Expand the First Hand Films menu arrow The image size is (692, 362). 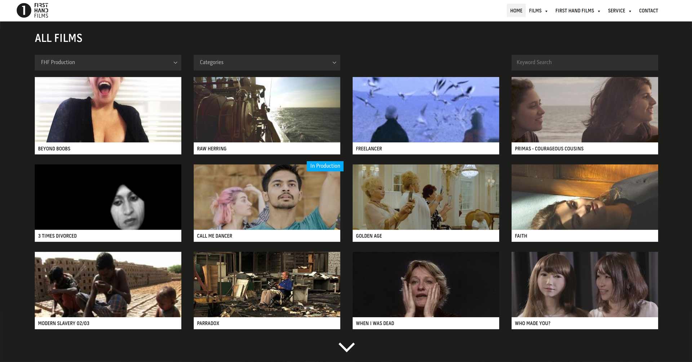[599, 12]
